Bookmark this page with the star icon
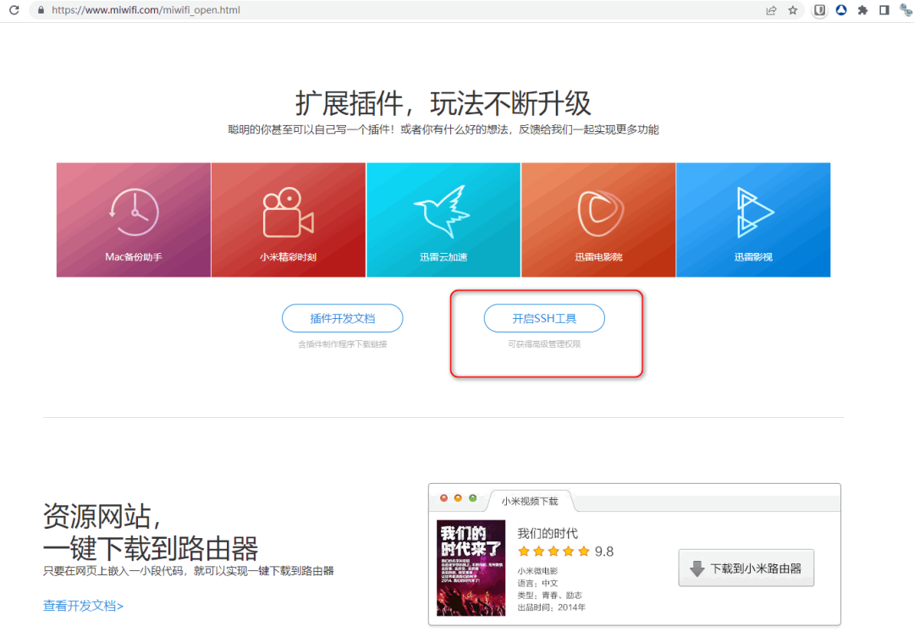This screenshot has width=914, height=637. coord(793,10)
